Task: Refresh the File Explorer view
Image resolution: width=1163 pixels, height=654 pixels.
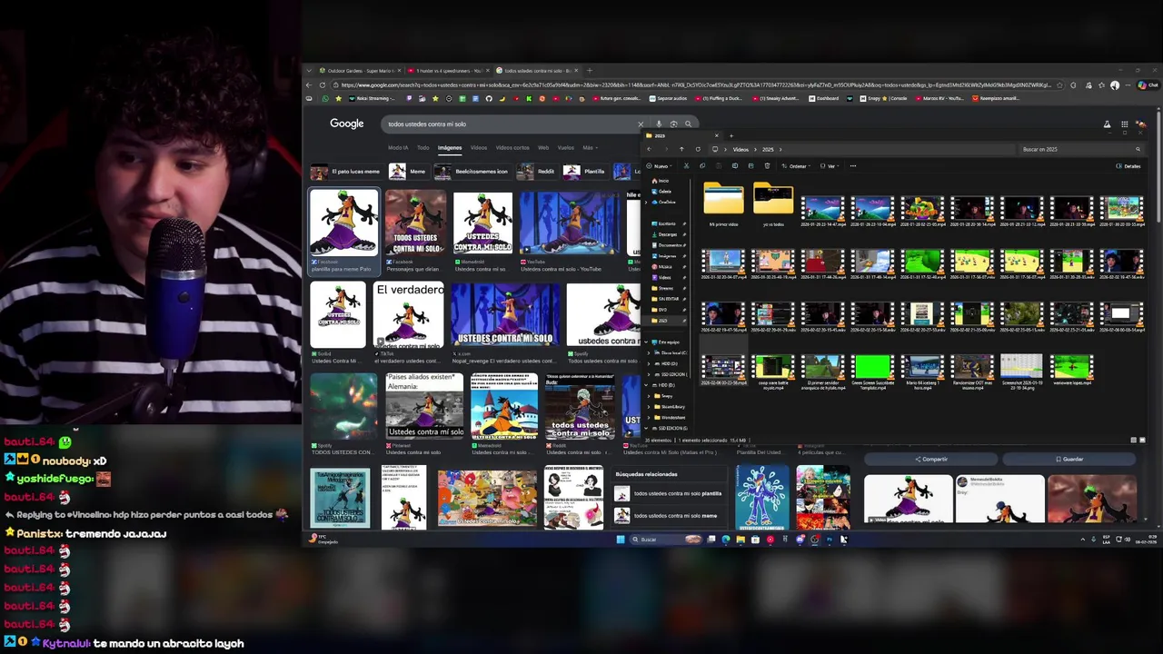Action: pos(698,149)
